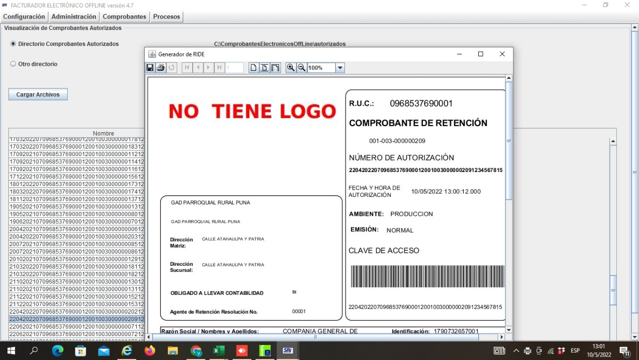
Task: Select the fit width view icon
Action: (x=275, y=68)
